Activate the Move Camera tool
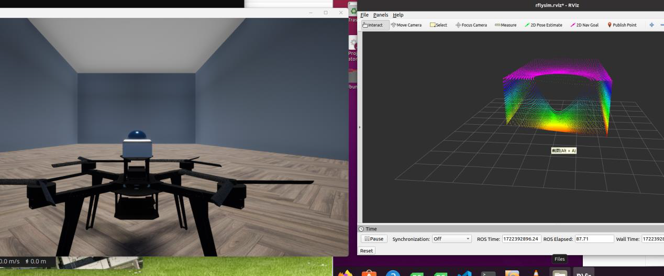 (x=406, y=25)
